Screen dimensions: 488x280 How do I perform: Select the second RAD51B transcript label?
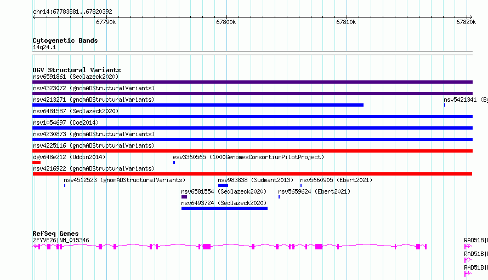coord(476,254)
